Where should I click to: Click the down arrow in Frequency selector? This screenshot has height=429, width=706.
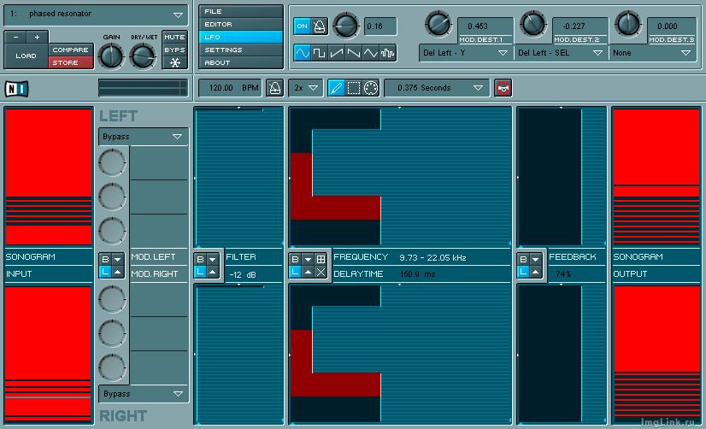pyautogui.click(x=308, y=259)
